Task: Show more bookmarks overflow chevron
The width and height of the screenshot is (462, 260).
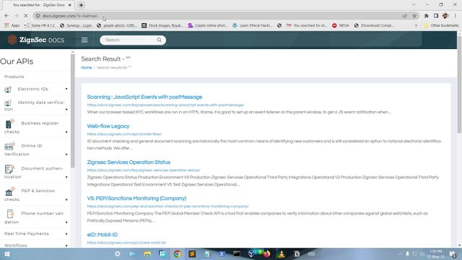Action: [416, 26]
